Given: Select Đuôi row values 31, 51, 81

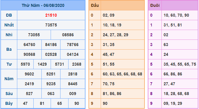Looking at the screenshot, I should [173, 25].
